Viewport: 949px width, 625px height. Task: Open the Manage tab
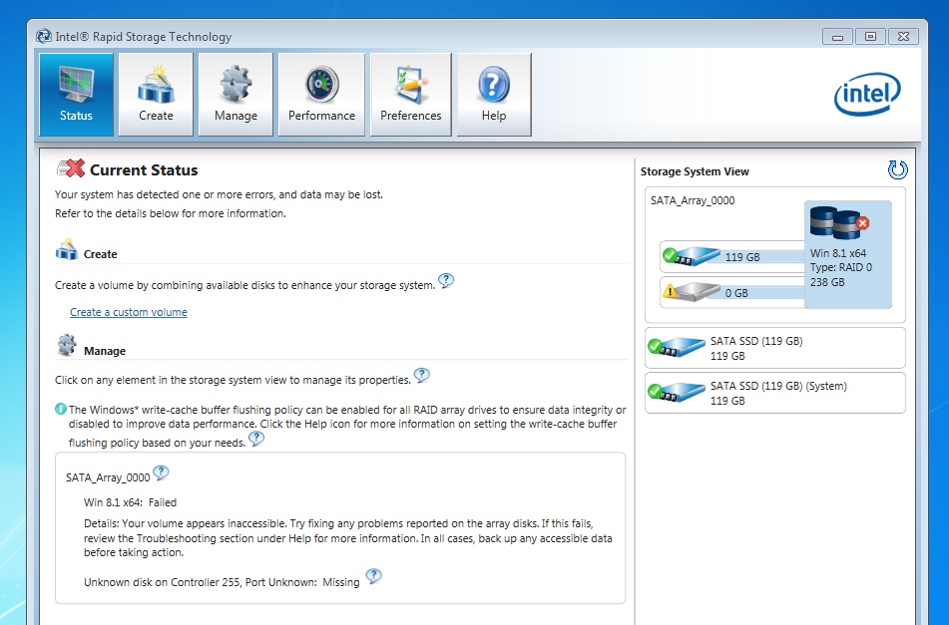pos(236,95)
